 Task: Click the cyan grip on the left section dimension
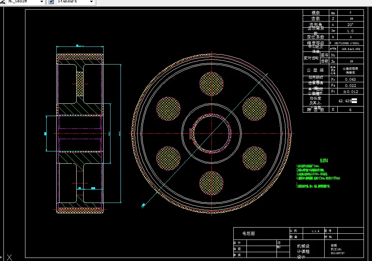(x=45, y=134)
